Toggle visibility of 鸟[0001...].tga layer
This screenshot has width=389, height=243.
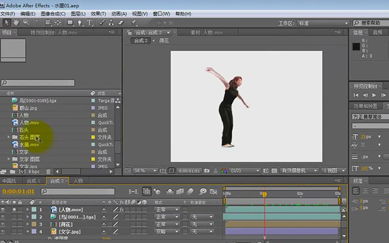3,217
